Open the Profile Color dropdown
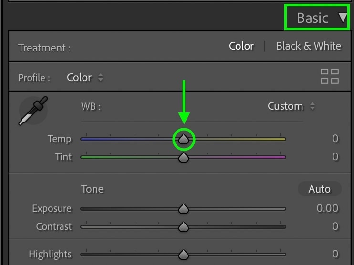This screenshot has width=354, height=265. click(x=85, y=77)
